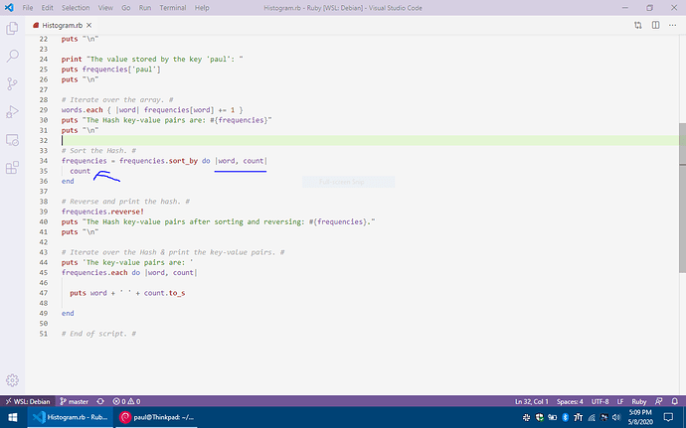
Task: Click line number 45 in the gutter
Action: (44, 272)
